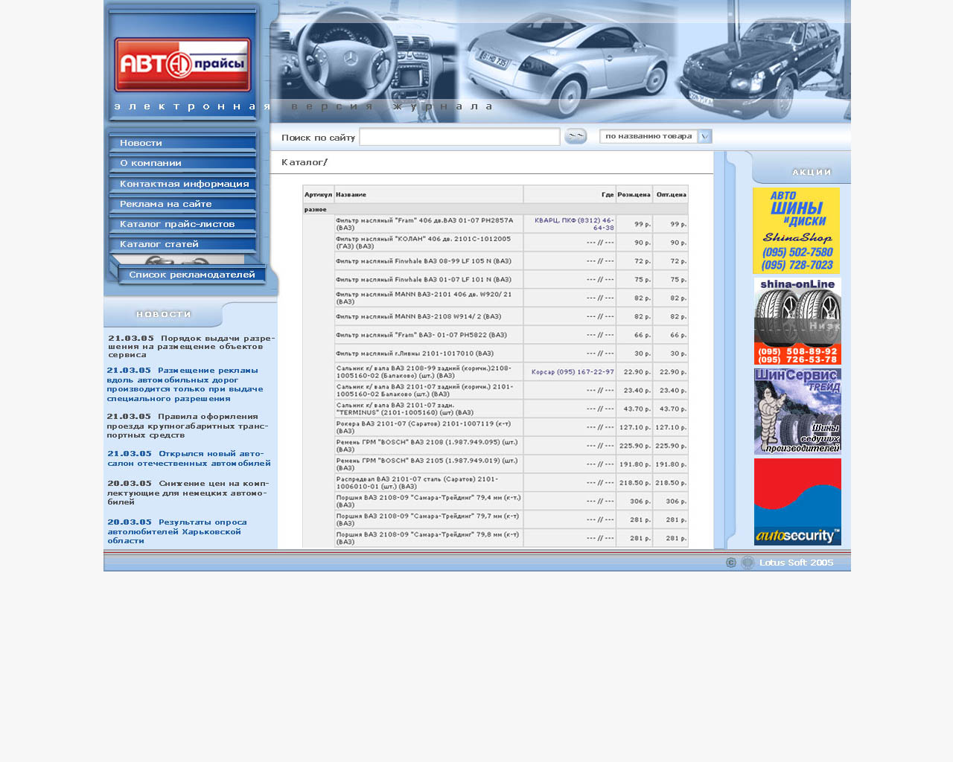This screenshot has width=953, height=762.
Task: Click the Корсар (095) 167-22-97 link
Action: [573, 372]
